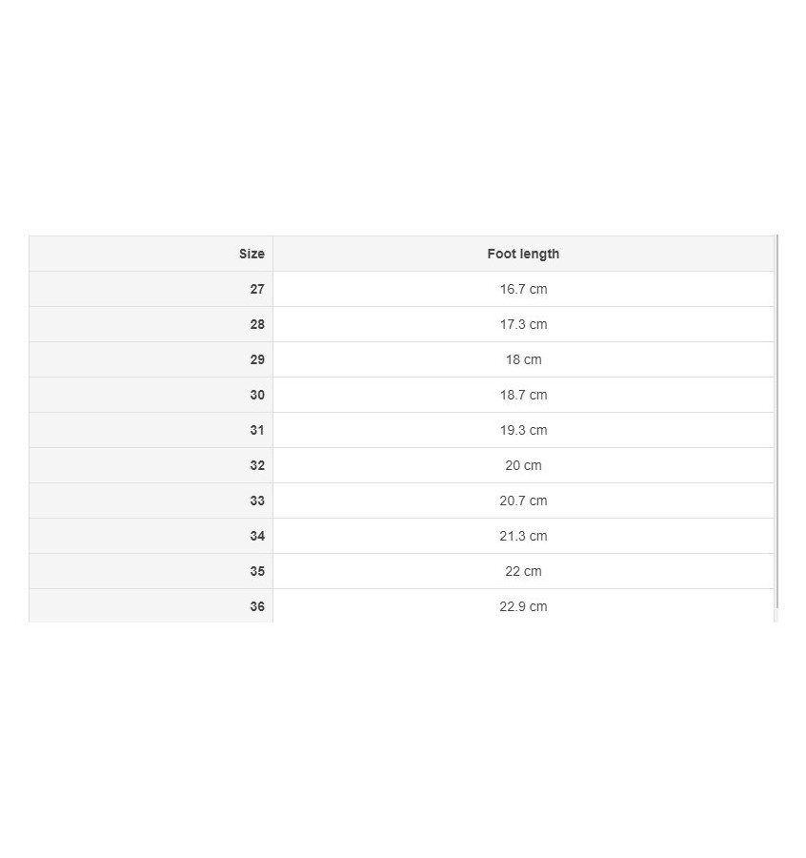Click the Size column header
806x858 pixels.
[252, 254]
